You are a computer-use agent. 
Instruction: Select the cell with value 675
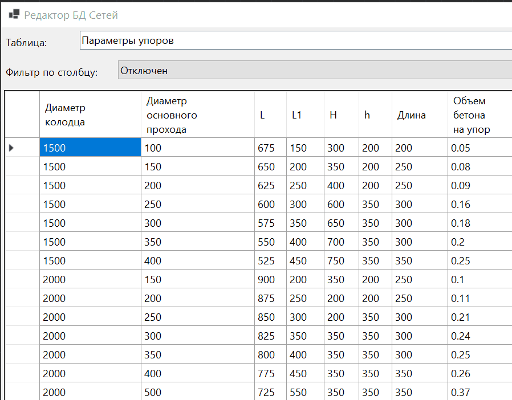point(270,148)
